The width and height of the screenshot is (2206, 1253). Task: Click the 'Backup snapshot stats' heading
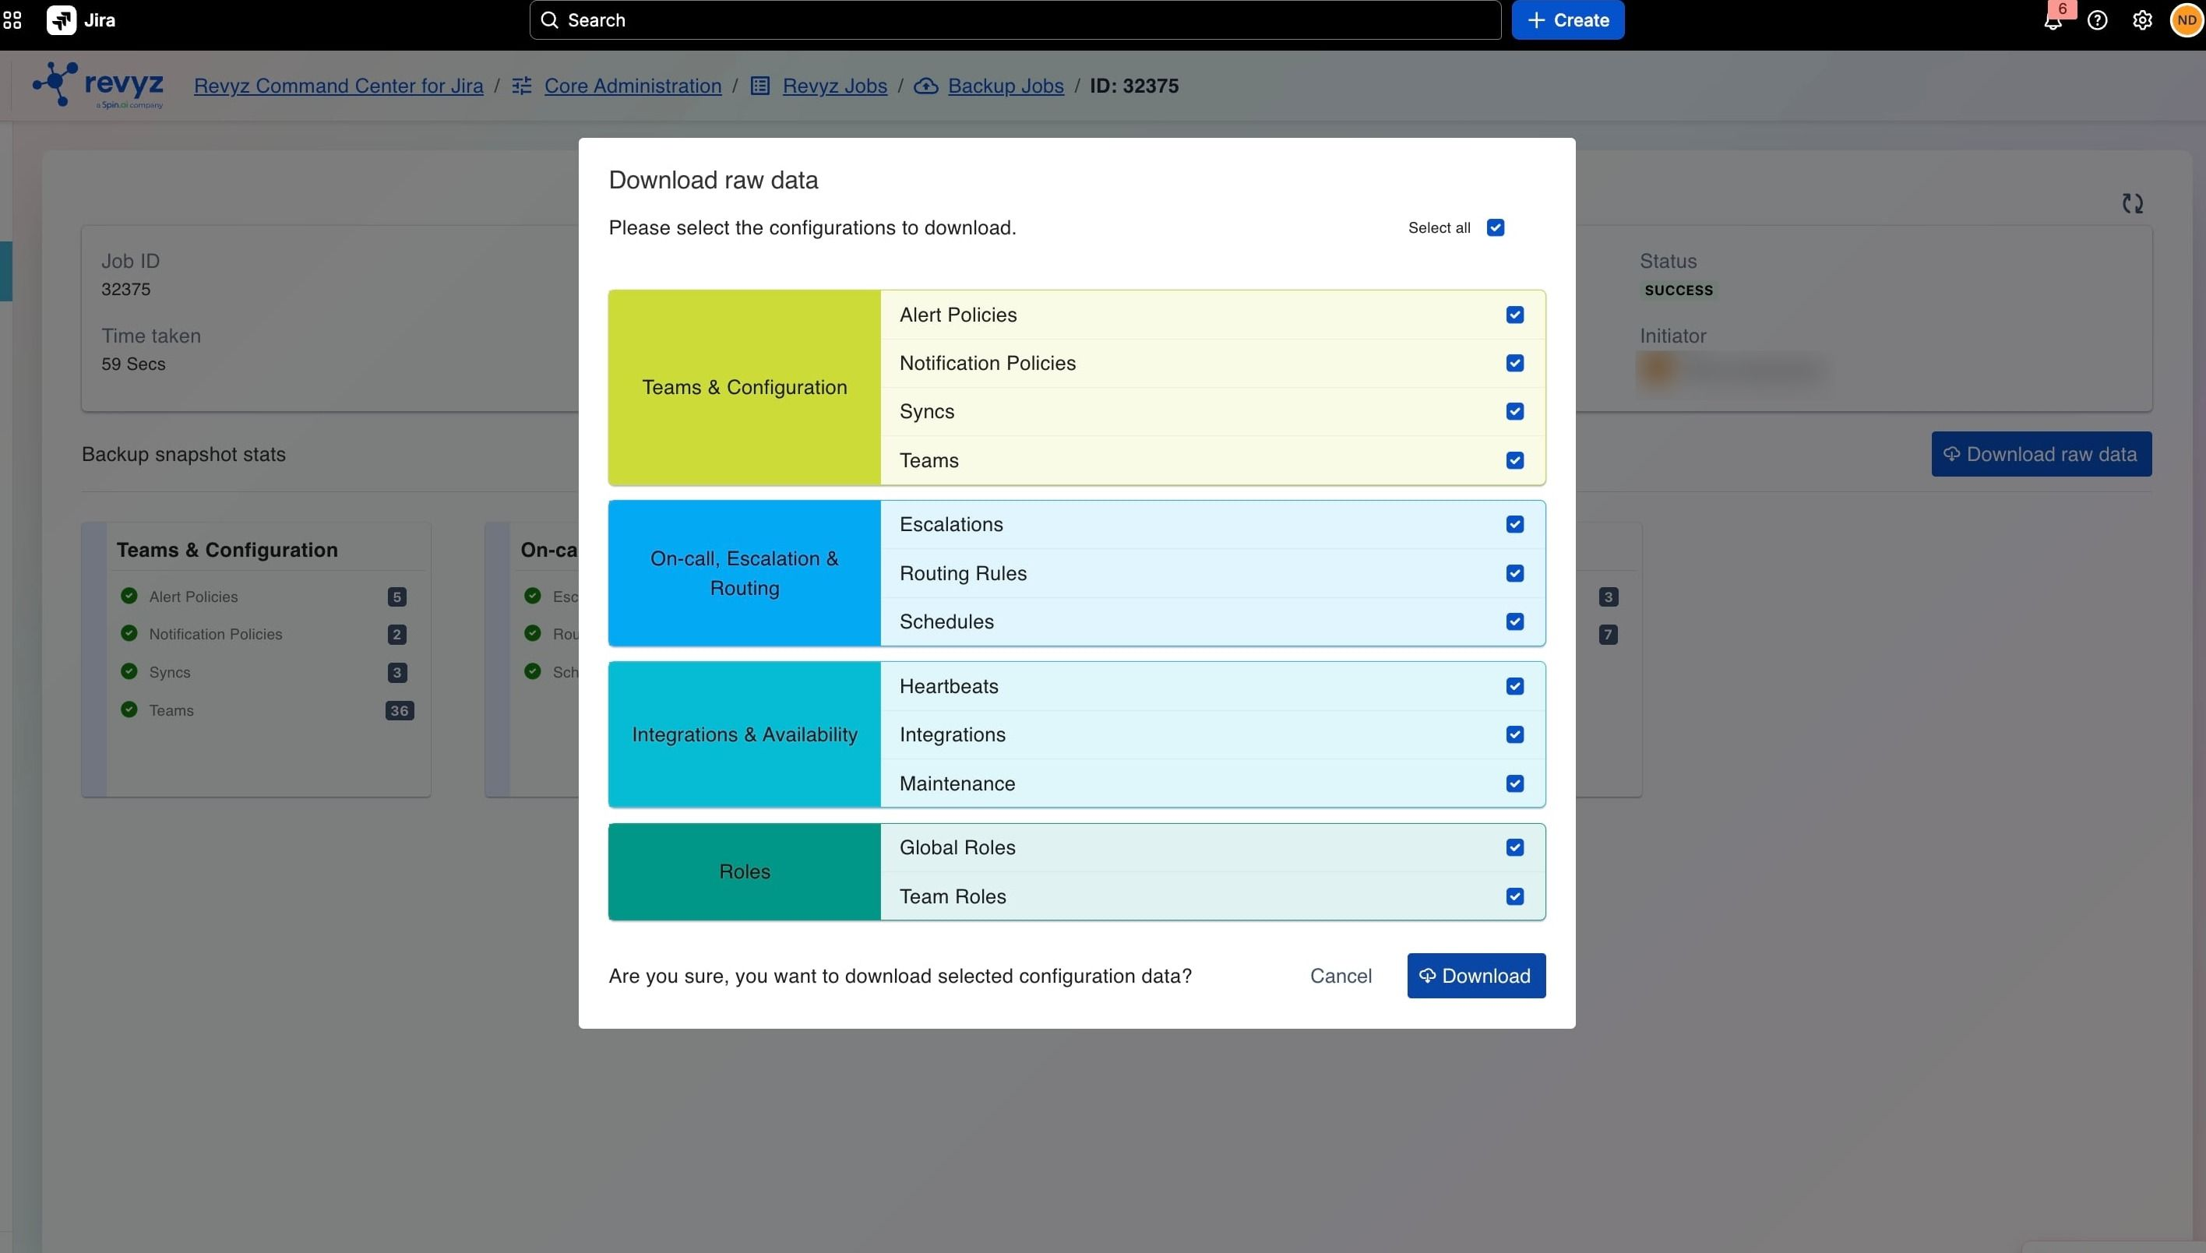tap(183, 453)
